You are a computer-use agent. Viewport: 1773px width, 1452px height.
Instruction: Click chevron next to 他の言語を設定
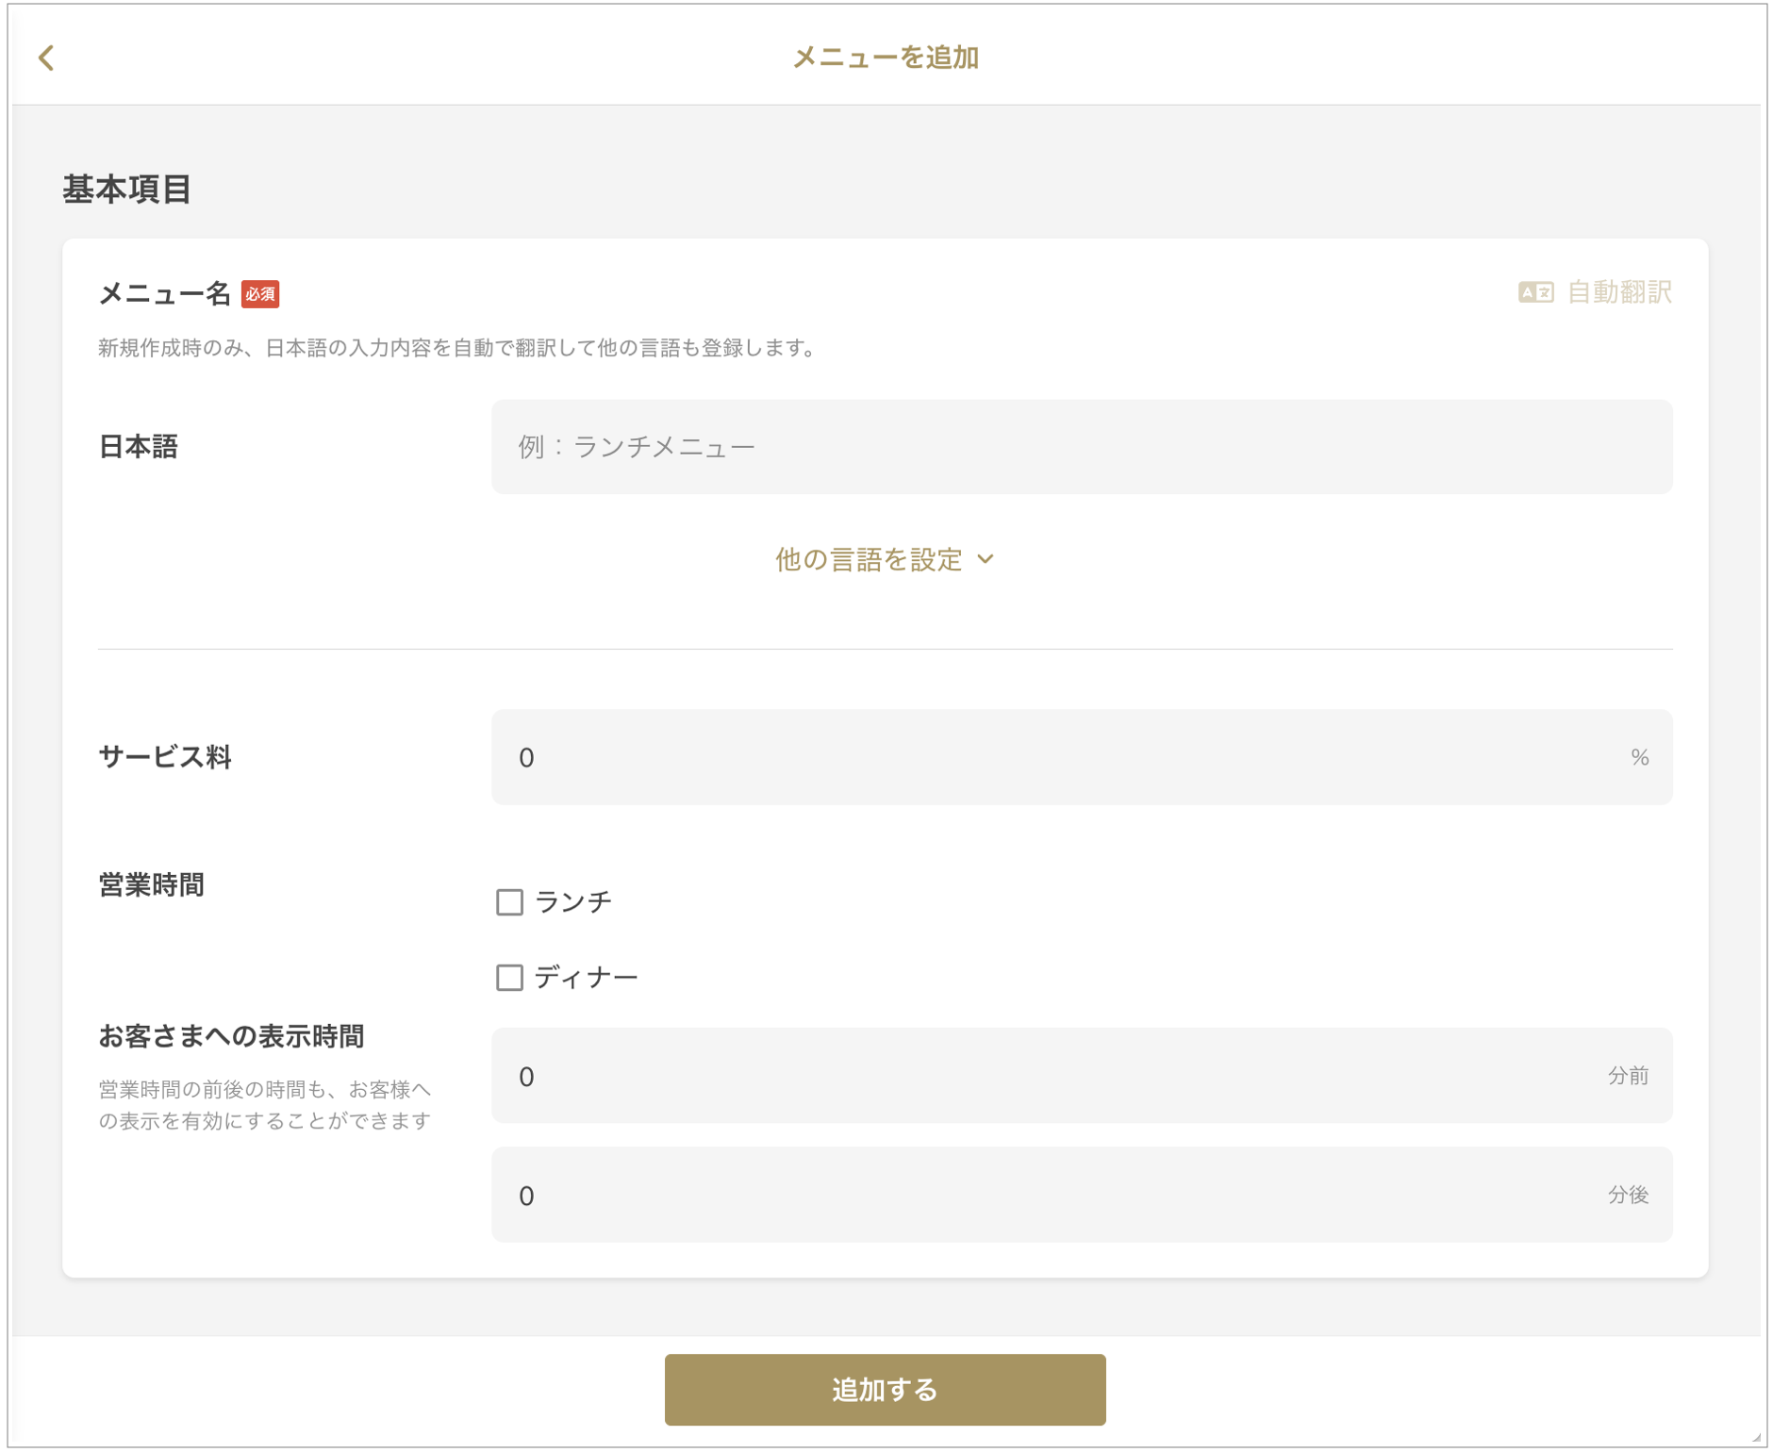tap(986, 559)
